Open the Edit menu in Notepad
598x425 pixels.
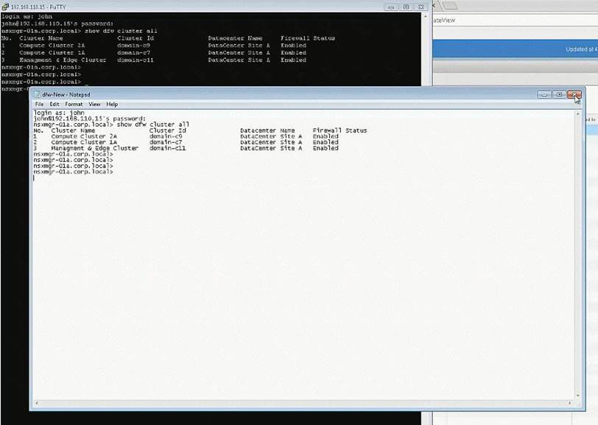coord(54,105)
